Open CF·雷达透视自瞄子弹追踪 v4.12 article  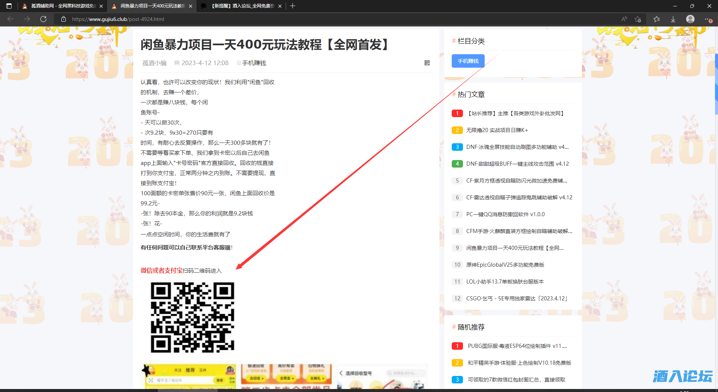(x=519, y=197)
